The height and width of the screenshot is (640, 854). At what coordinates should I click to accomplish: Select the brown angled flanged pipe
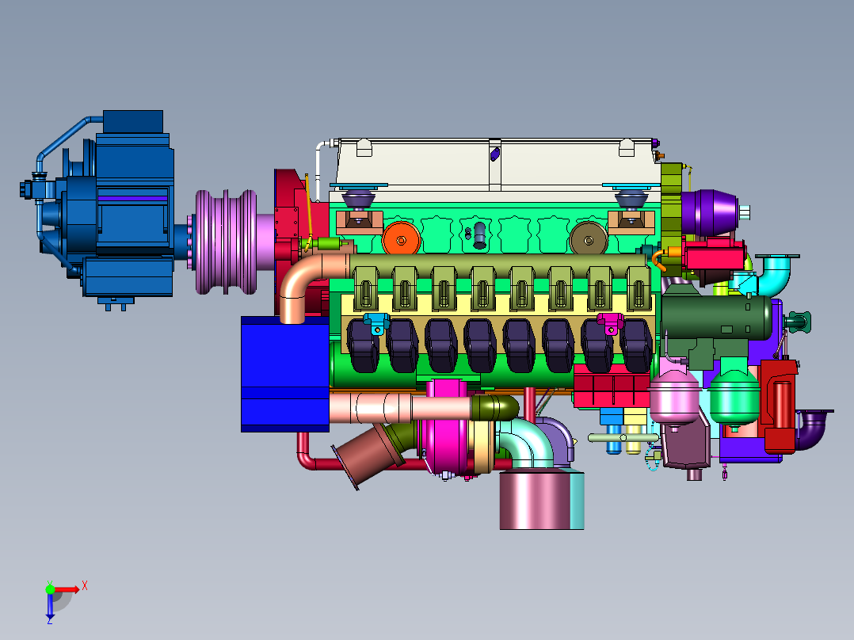[368, 456]
